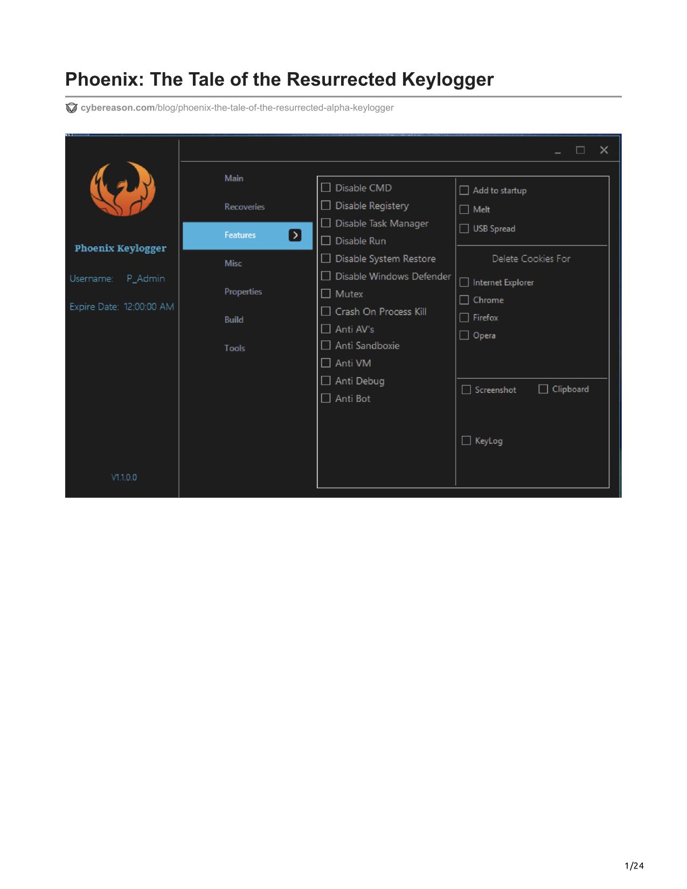Image resolution: width=687 pixels, height=889 pixels.
Task: Maximize the Phoenix Keylogger window
Action: 580,150
